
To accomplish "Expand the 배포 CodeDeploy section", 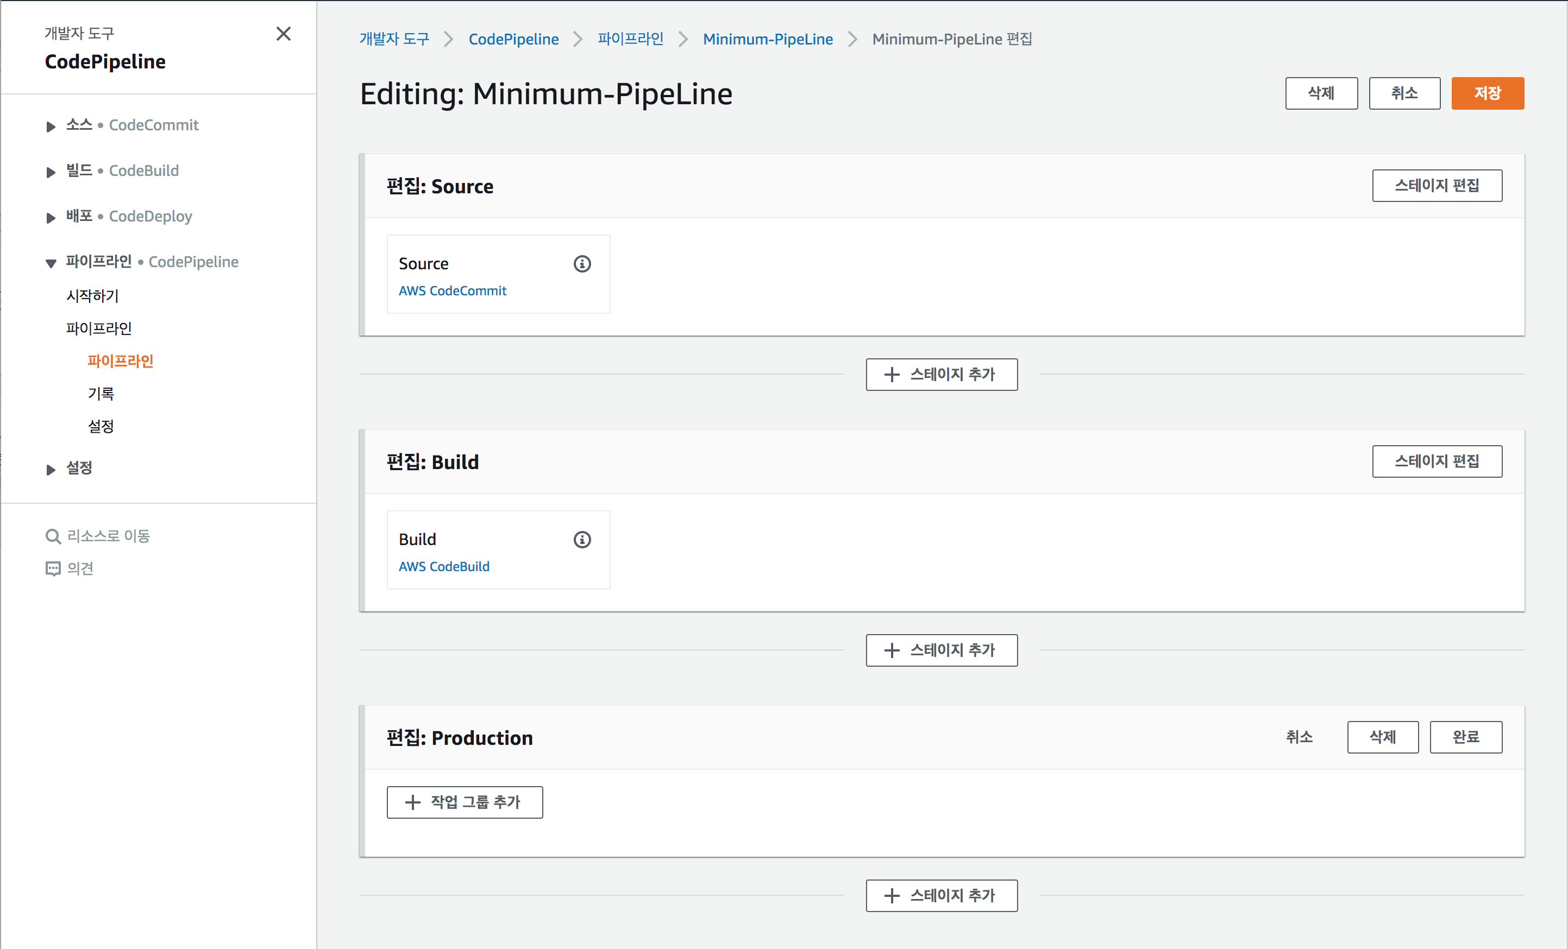I will (51, 218).
